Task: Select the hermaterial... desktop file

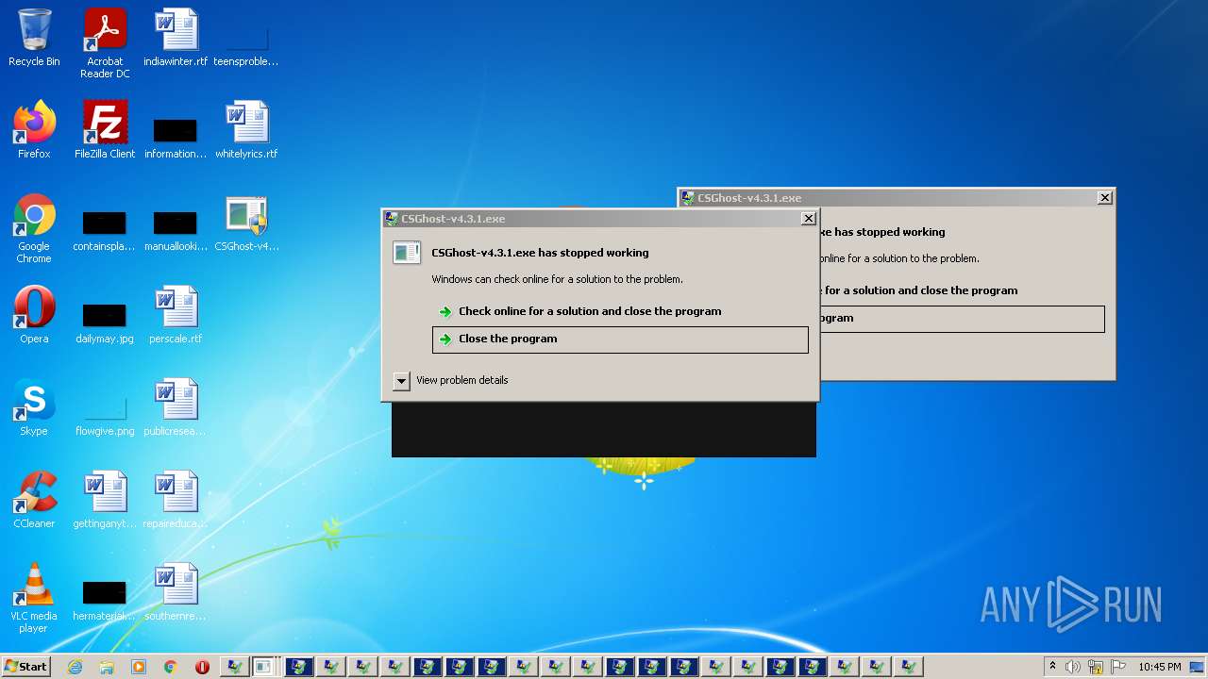Action: [105, 600]
